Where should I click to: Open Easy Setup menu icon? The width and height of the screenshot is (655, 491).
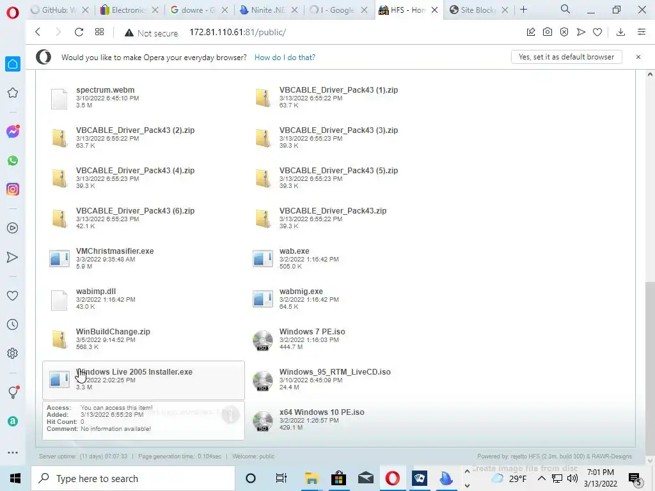pos(642,32)
